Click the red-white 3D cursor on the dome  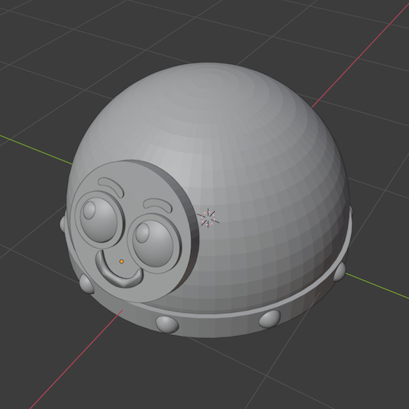pyautogui.click(x=208, y=218)
